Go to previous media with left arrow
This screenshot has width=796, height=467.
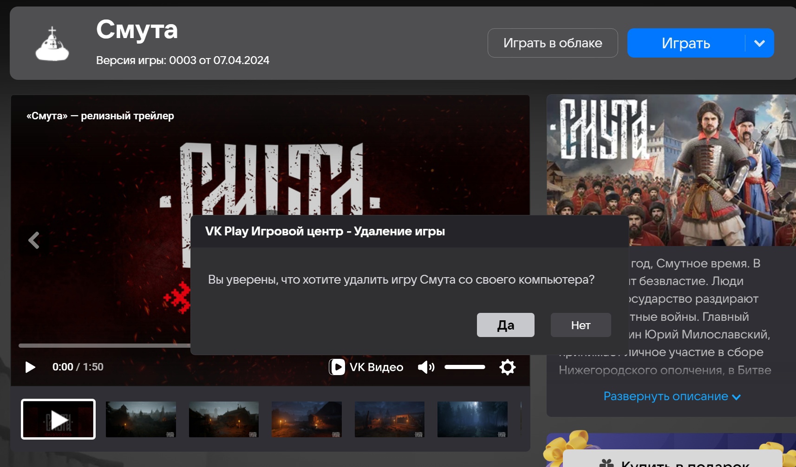33,240
